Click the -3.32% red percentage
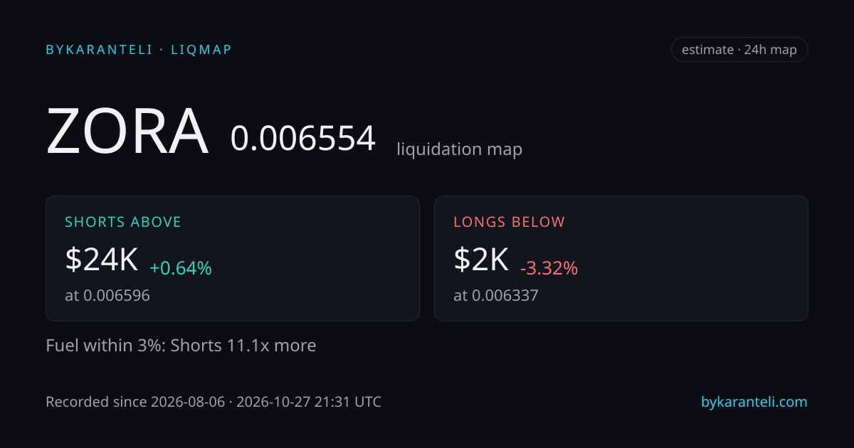854x448 pixels. [549, 268]
